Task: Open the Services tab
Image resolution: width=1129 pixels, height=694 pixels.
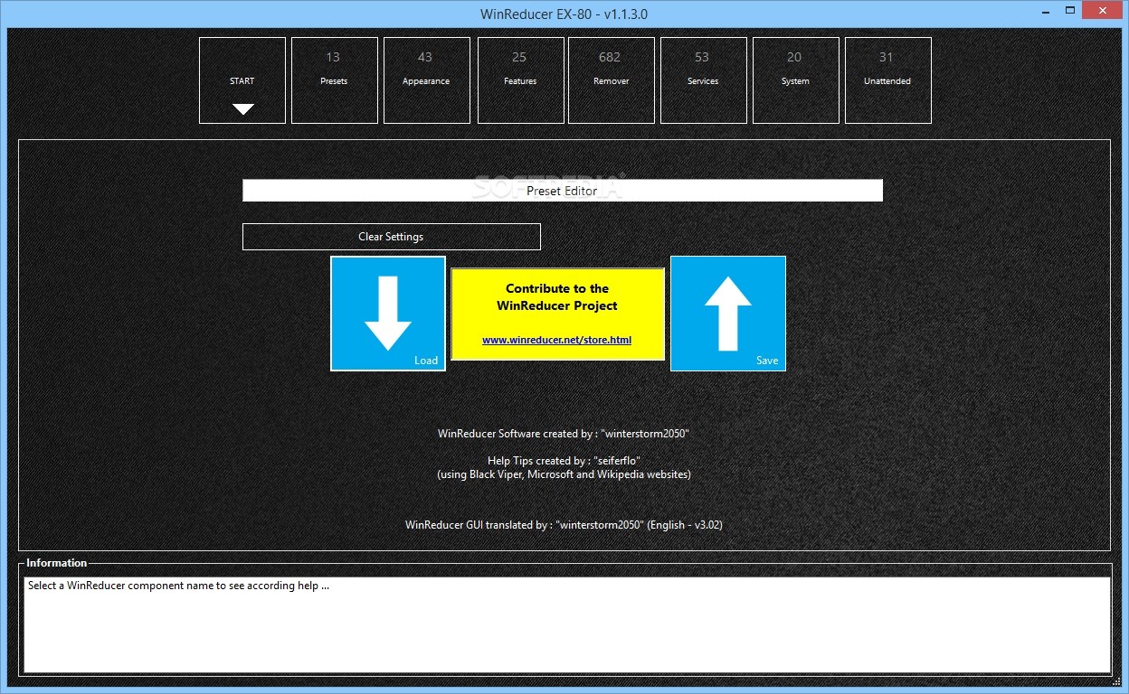Action: [x=703, y=80]
